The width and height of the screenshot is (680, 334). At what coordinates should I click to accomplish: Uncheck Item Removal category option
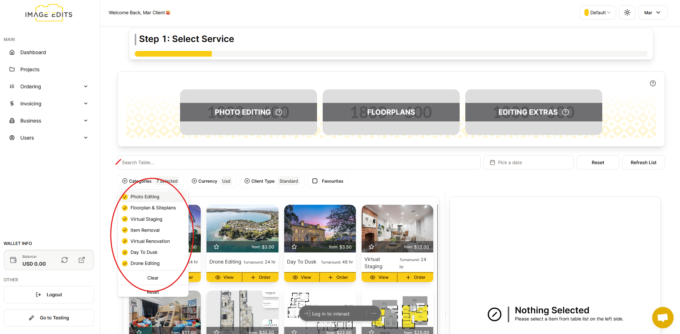click(x=125, y=230)
